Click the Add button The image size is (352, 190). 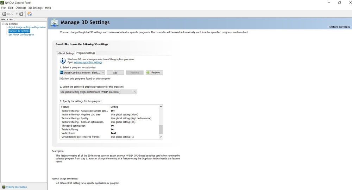coord(115,73)
